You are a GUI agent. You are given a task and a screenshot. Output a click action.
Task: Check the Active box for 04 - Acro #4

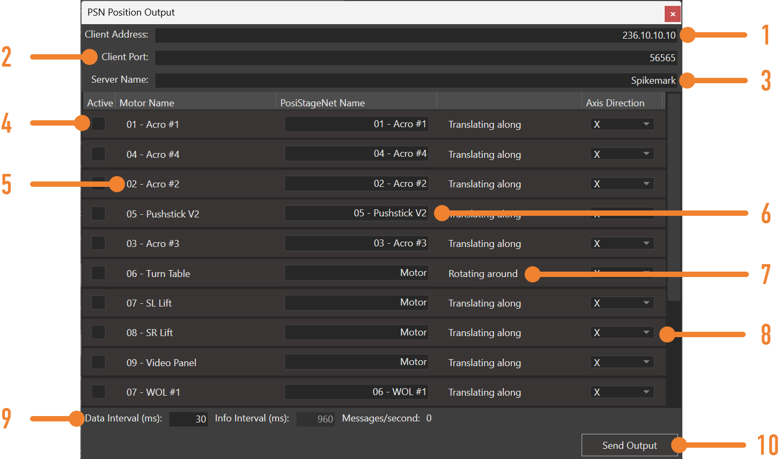tap(98, 154)
